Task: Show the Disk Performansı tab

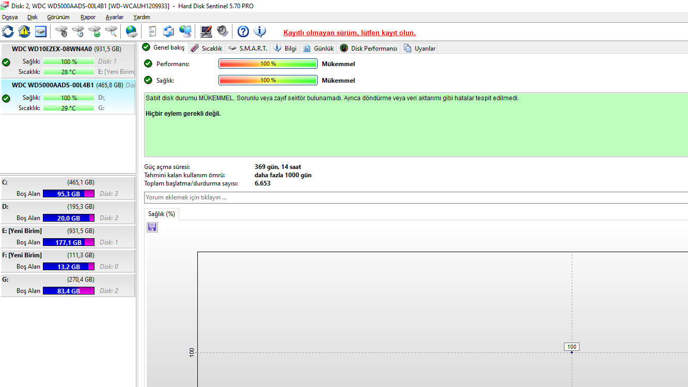Action: pos(368,48)
